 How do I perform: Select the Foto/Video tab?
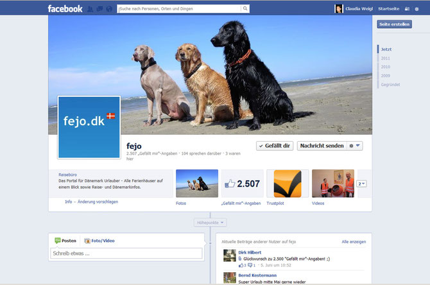click(x=99, y=241)
